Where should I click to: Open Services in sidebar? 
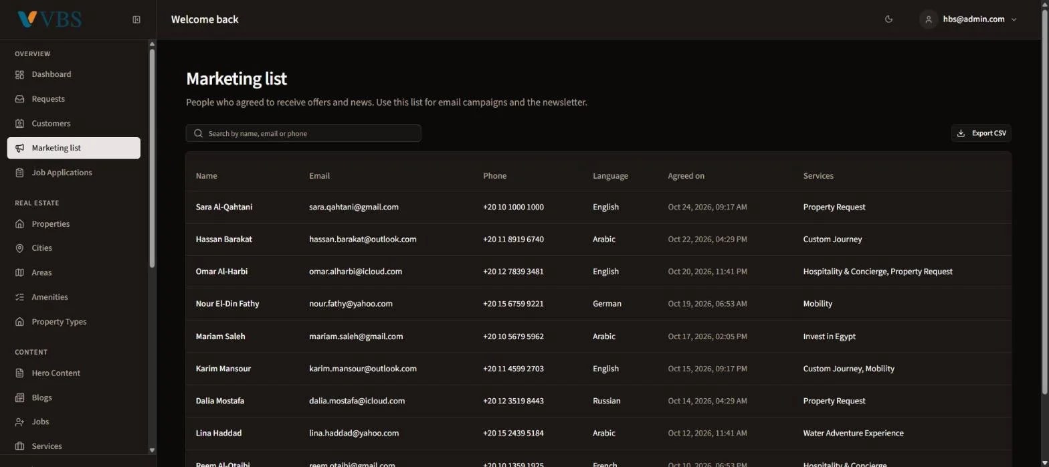[x=74, y=446]
